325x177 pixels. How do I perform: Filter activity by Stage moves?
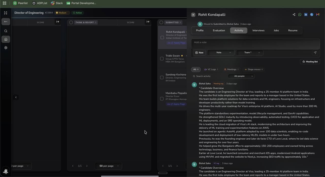[254, 69]
